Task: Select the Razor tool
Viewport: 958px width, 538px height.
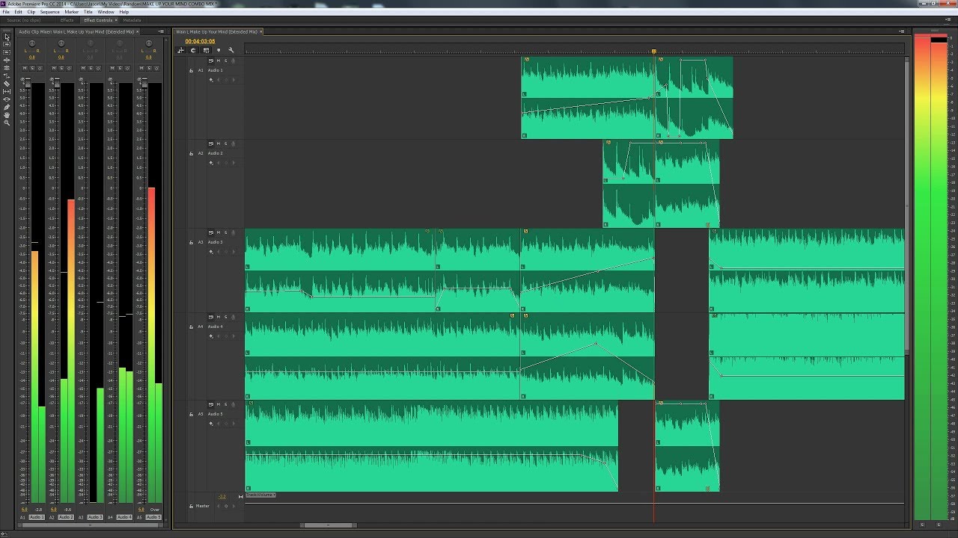Action: 7,84
